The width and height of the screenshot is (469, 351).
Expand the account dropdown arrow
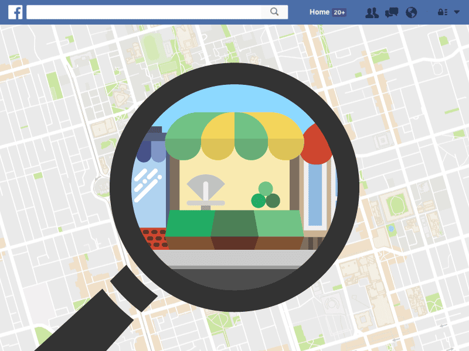(x=457, y=12)
